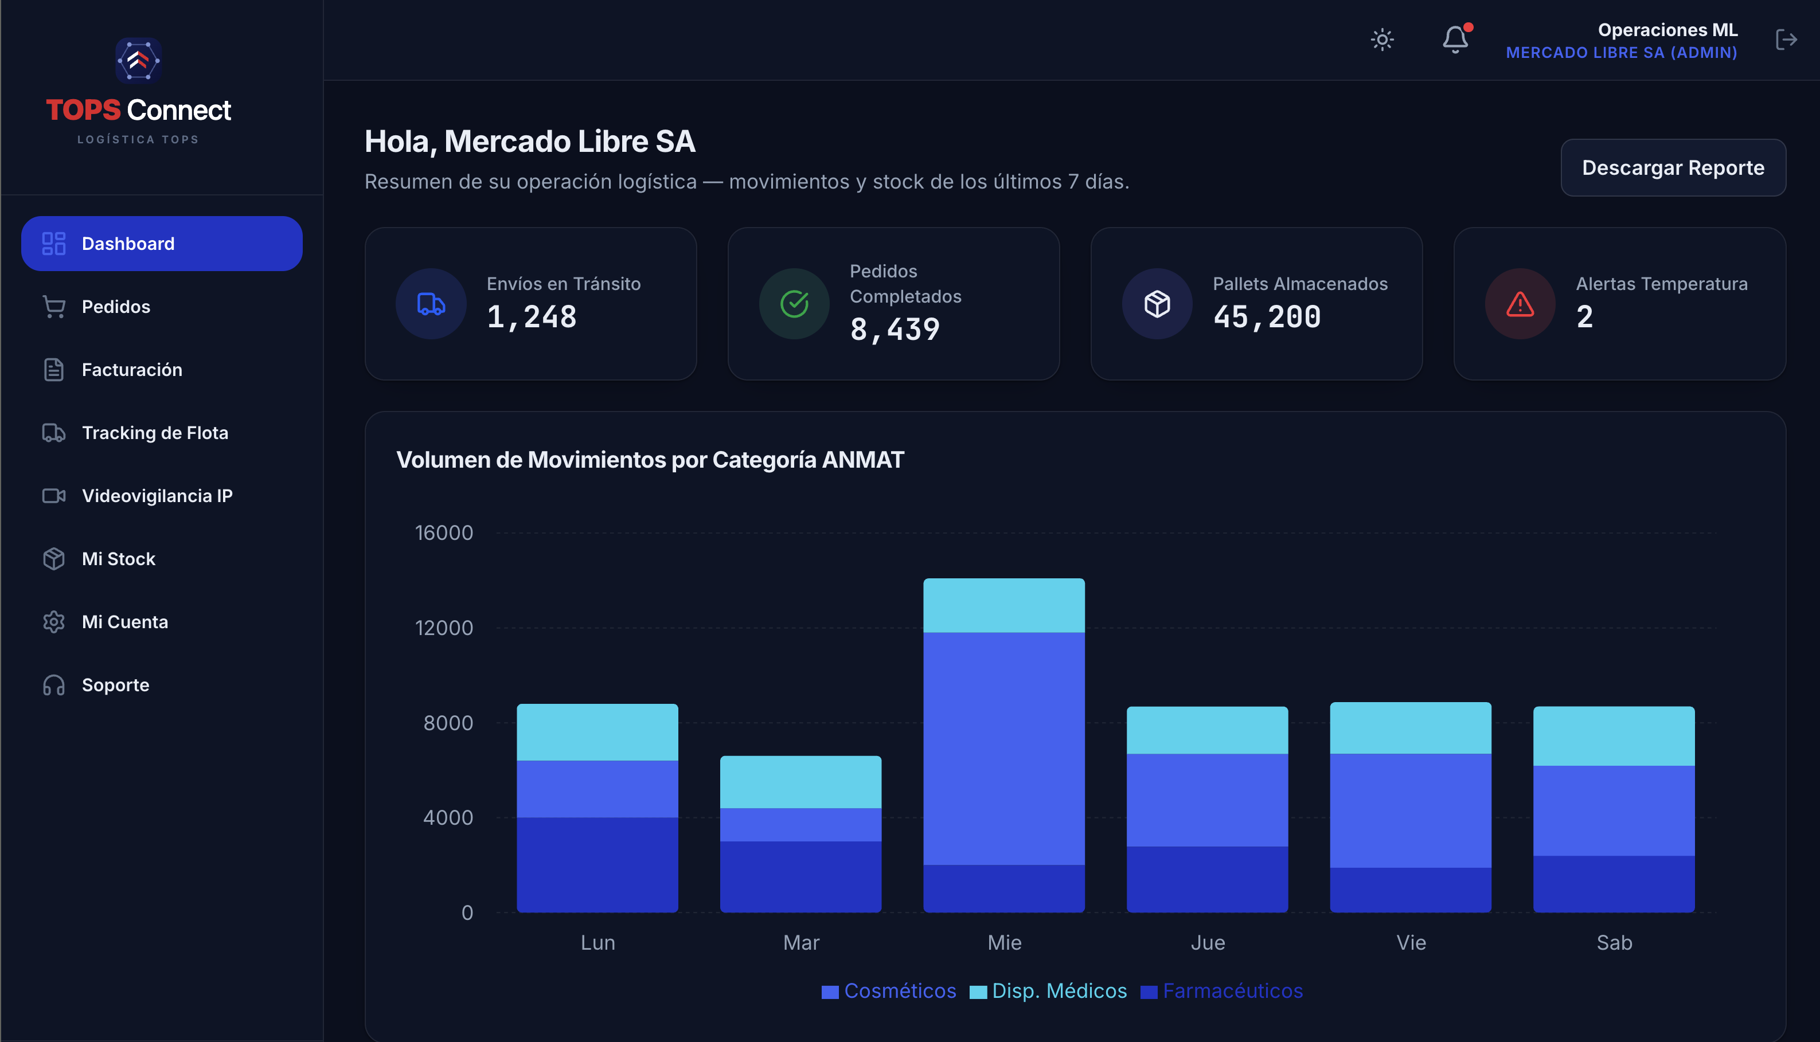This screenshot has width=1820, height=1042.
Task: Click the Alertas Temperatura label
Action: pyautogui.click(x=1661, y=283)
